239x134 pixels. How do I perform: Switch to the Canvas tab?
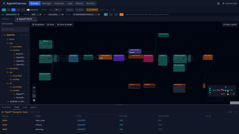pyautogui.click(x=35, y=3)
